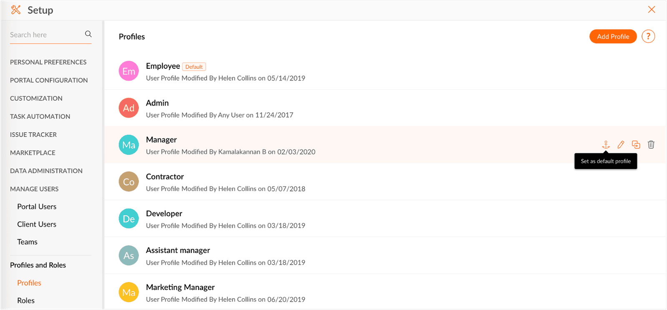The height and width of the screenshot is (310, 667).
Task: Edit the Manager profile pencil icon
Action: click(x=621, y=145)
